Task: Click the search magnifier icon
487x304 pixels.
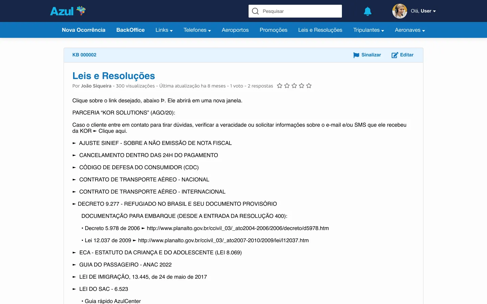Action: (255, 11)
